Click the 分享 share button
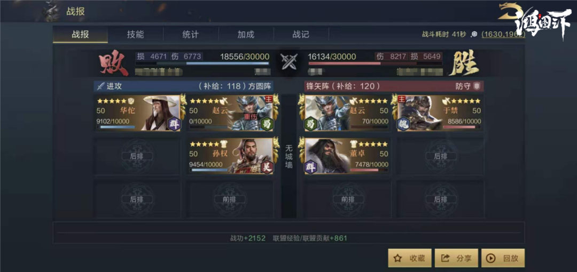This screenshot has width=577, height=272. click(456, 258)
